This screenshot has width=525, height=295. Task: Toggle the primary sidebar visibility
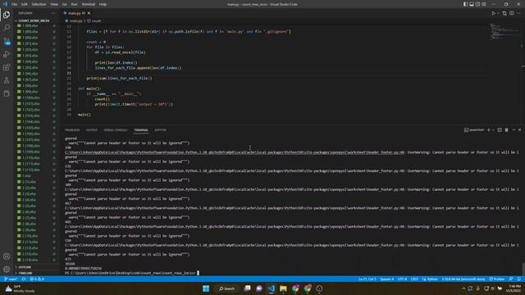coord(465,4)
